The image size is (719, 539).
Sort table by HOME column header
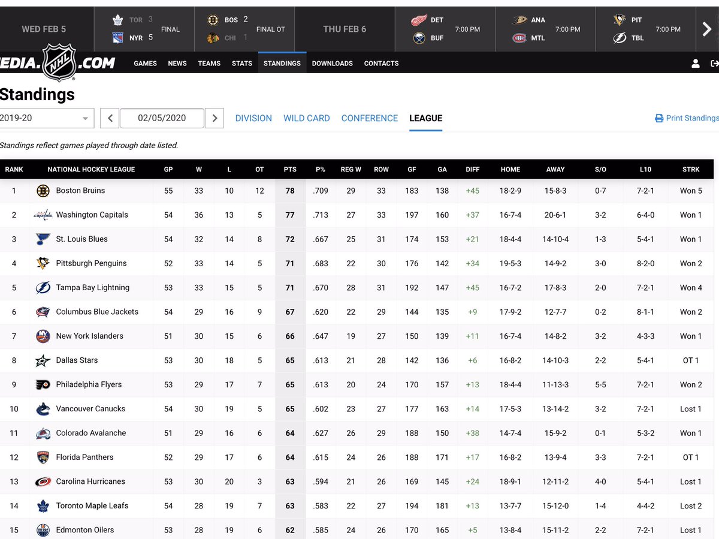point(510,170)
